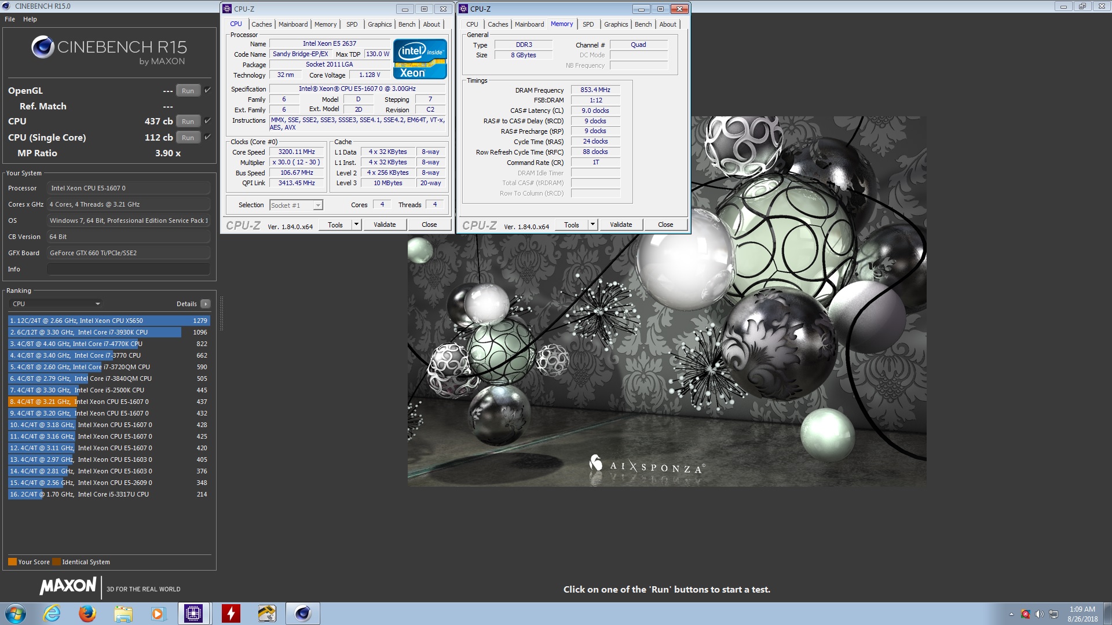Viewport: 1112px width, 625px height.
Task: Open Windows Explorer folder icon in taskbar
Action: click(123, 613)
